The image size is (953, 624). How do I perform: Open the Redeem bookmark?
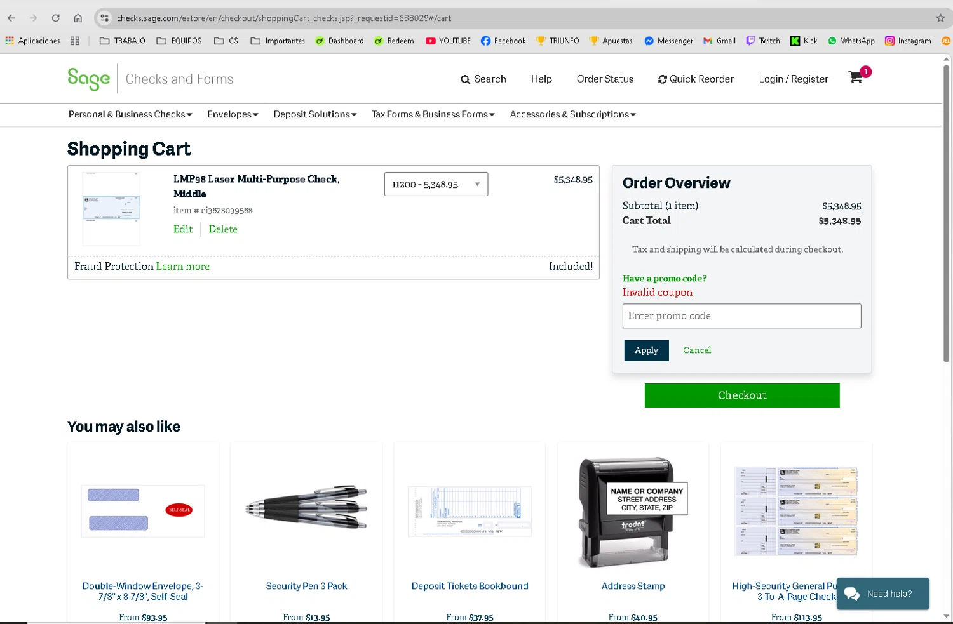394,41
